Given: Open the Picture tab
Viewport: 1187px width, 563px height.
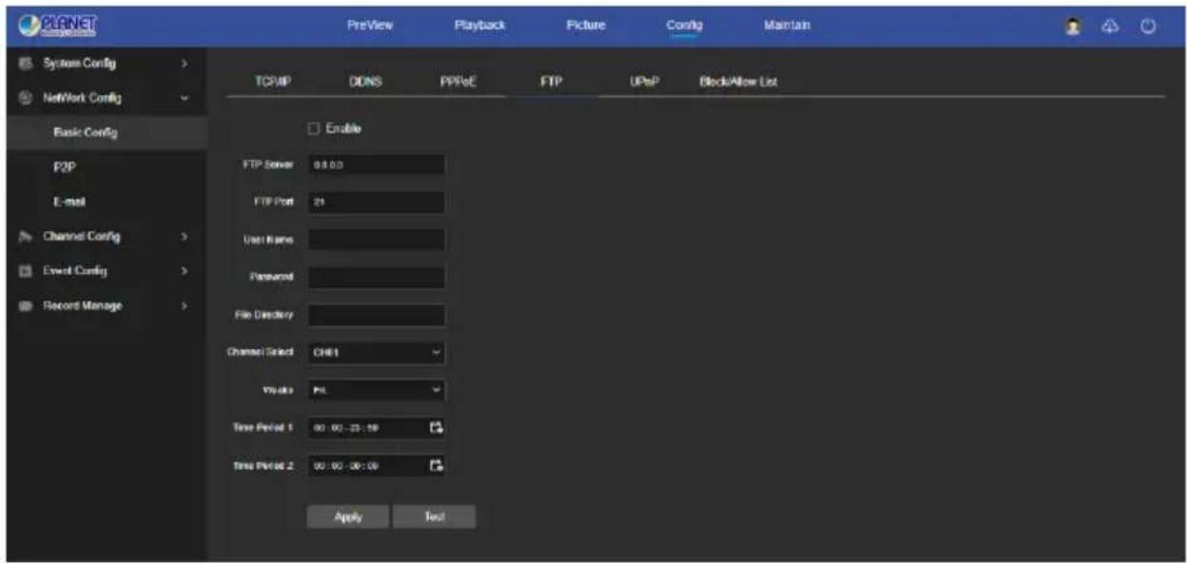Looking at the screenshot, I should pyautogui.click(x=585, y=25).
